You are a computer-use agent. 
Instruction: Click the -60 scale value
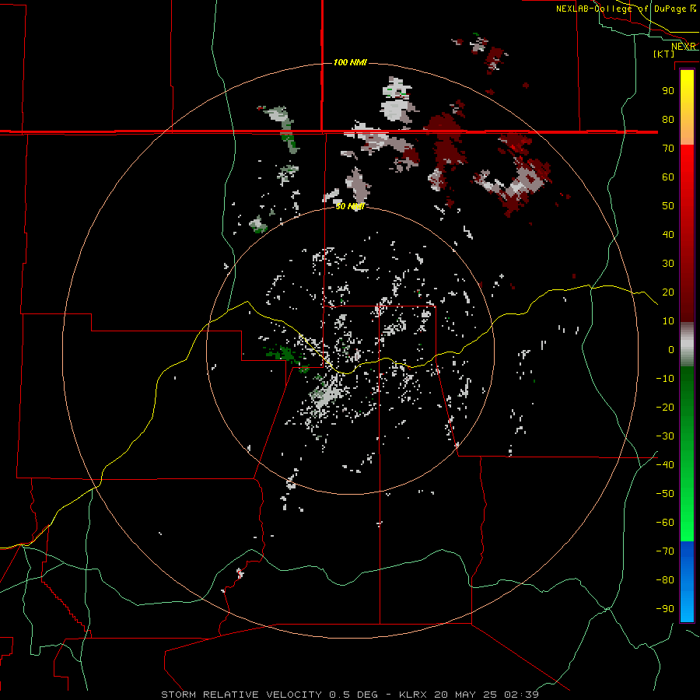665,523
